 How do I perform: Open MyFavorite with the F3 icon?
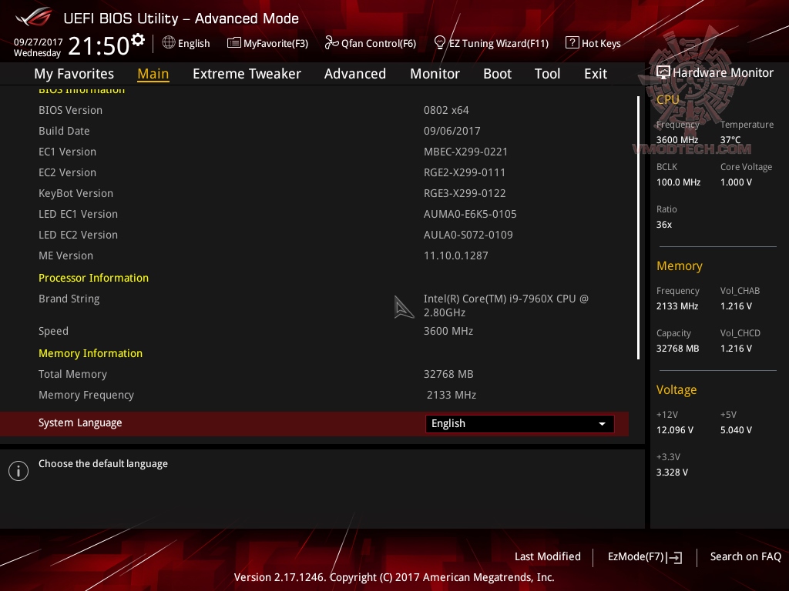tap(234, 43)
